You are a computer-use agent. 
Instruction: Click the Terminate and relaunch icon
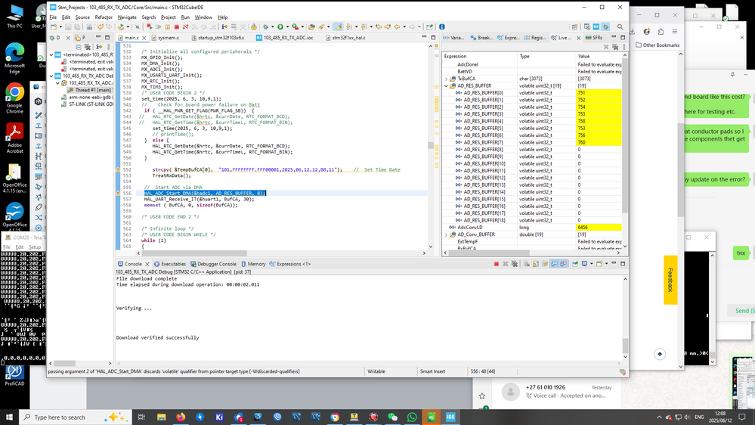(x=150, y=27)
